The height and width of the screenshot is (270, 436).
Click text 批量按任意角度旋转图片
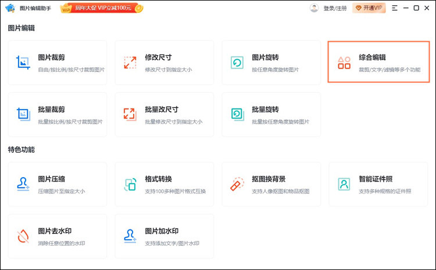(x=281, y=122)
